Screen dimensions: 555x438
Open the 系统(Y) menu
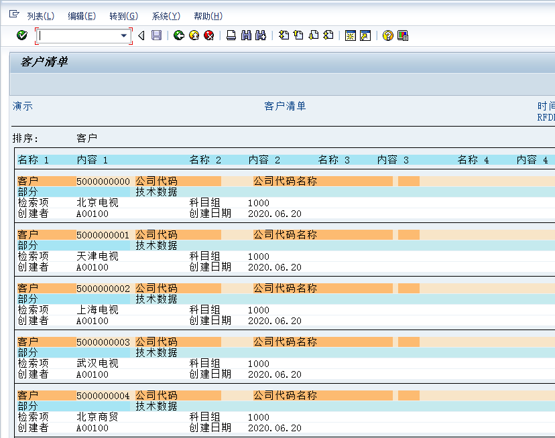click(166, 16)
